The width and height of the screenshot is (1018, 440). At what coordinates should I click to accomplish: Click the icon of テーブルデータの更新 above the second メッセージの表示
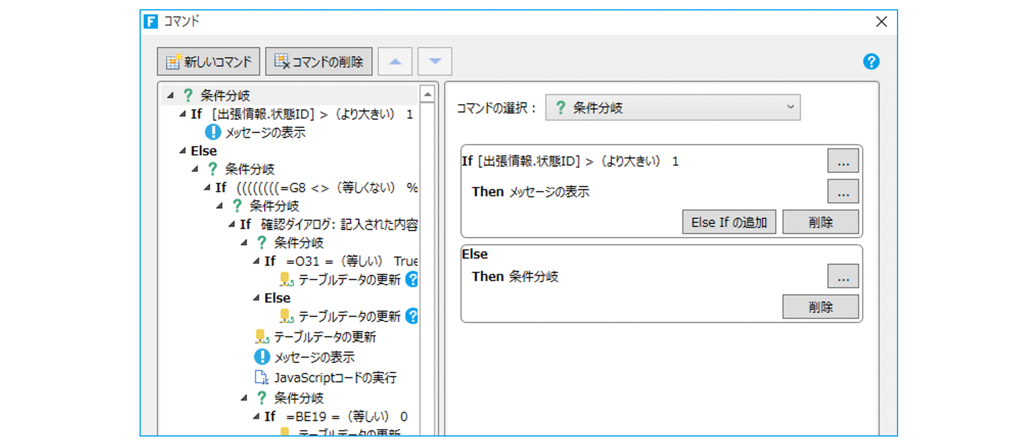pyautogui.click(x=262, y=336)
